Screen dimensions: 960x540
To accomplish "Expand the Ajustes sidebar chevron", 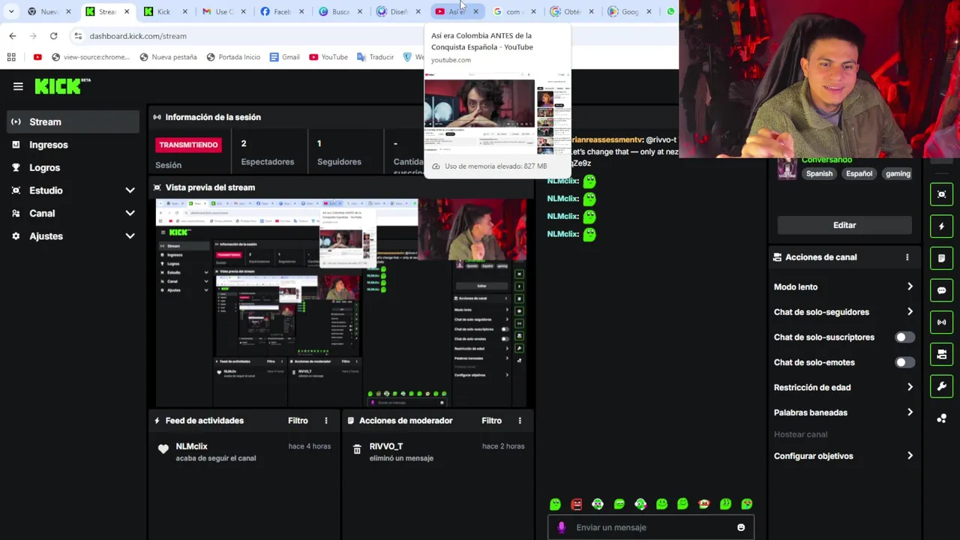I will point(130,236).
